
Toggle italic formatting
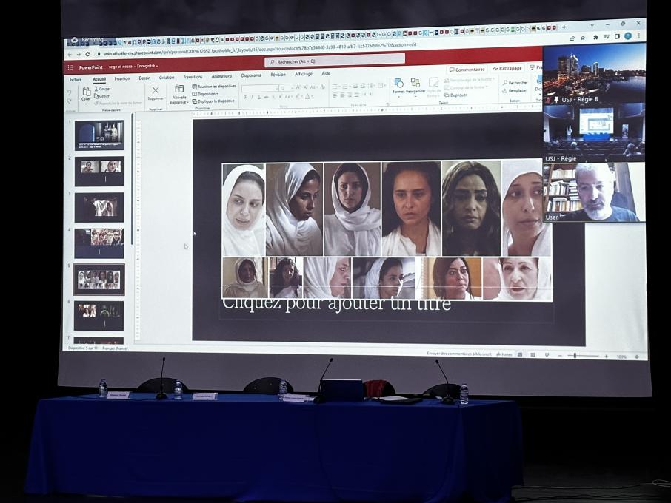(x=252, y=98)
